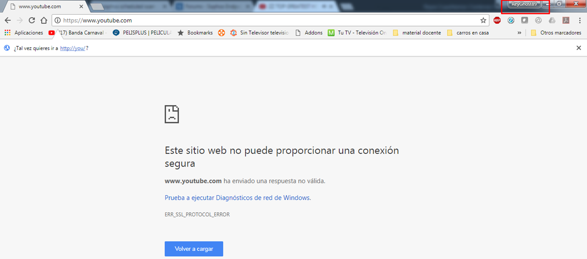View site information icon in address bar

(x=57, y=20)
